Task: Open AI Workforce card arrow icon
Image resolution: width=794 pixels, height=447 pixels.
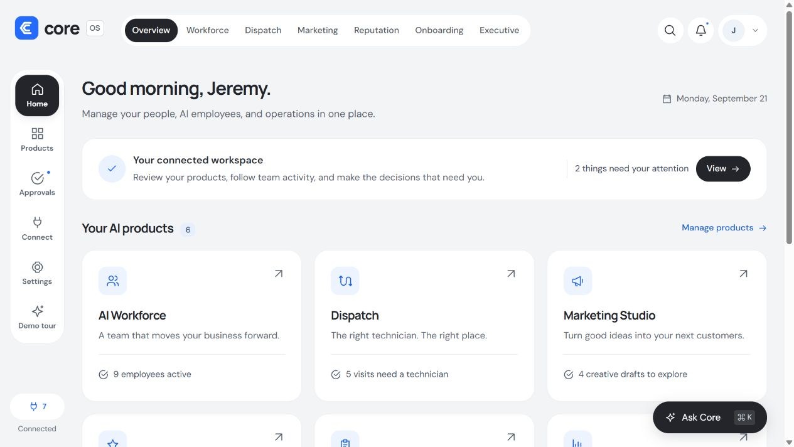Action: [278, 274]
